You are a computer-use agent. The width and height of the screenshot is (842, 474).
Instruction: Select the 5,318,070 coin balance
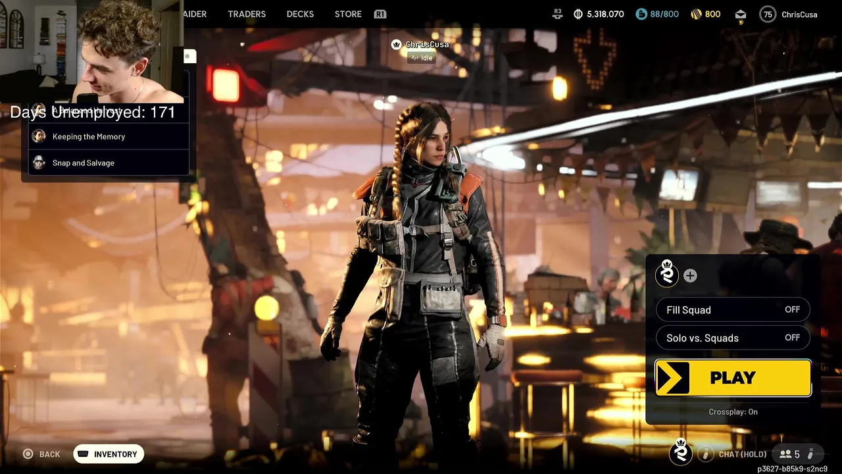605,14
